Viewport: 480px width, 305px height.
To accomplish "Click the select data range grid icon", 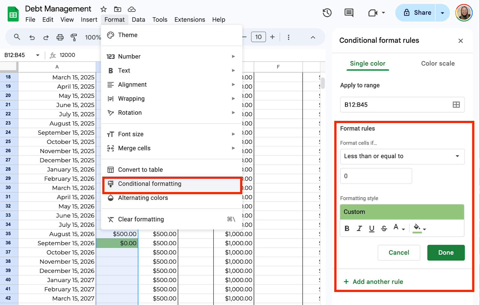I will 456,105.
